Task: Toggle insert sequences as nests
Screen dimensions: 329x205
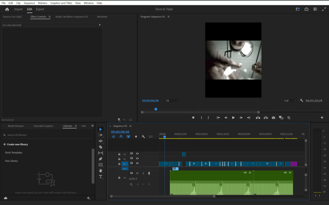Action: click(x=113, y=137)
